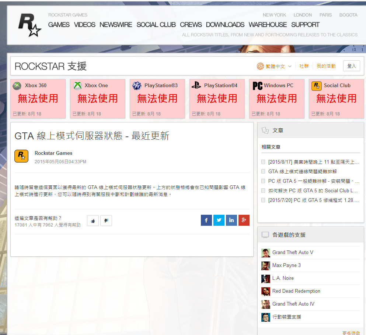Click 17081 人中有 7962 人覺得有幫助 text
The width and height of the screenshot is (366, 335).
[48, 225]
